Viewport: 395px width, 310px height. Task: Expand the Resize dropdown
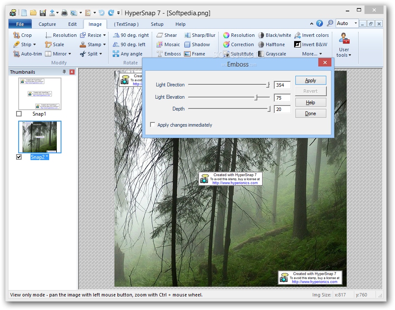[104, 35]
